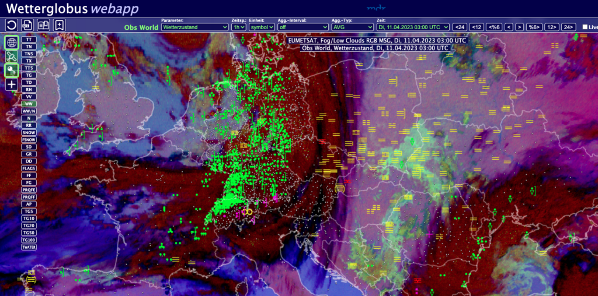Image resolution: width=598 pixels, height=296 pixels.
Task: Jump forward 12 hours with 12> button
Action: (x=551, y=27)
